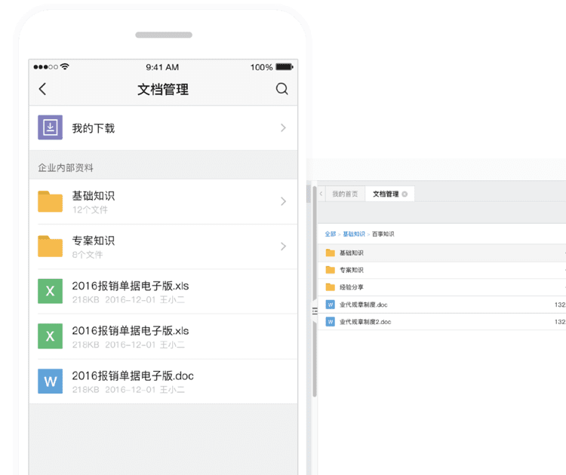Click the sidebar collapse handle icon
The image size is (566, 475).
(x=315, y=311)
